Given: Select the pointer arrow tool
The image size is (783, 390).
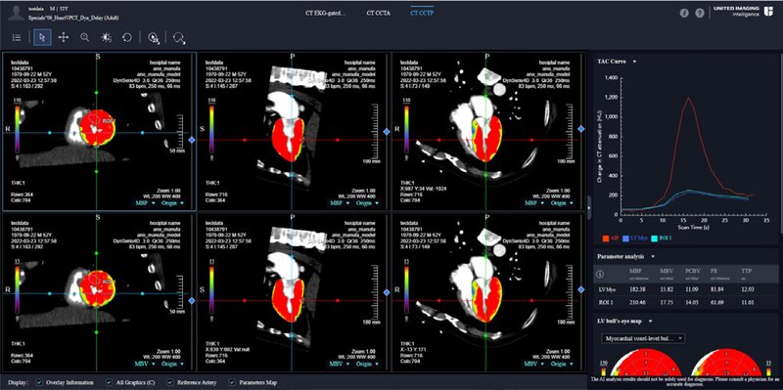Looking at the screenshot, I should (x=42, y=37).
